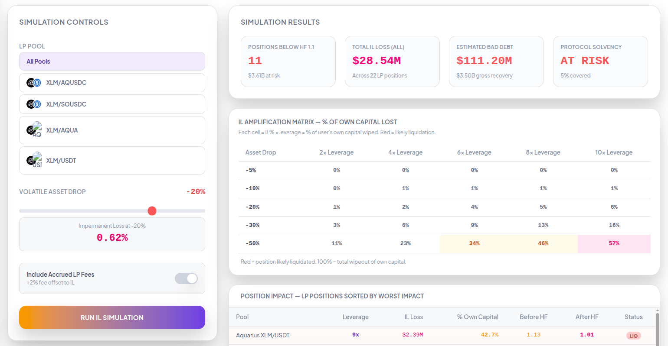Click the XLM/SOUSDC token pair icon
Viewport: 668px width, 346px height.
pos(34,104)
